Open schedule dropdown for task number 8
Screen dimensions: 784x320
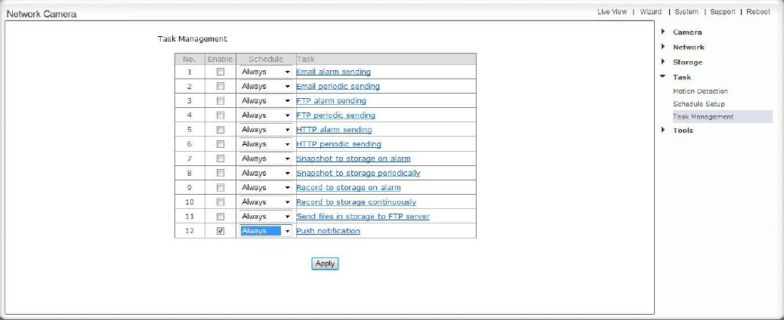point(266,173)
